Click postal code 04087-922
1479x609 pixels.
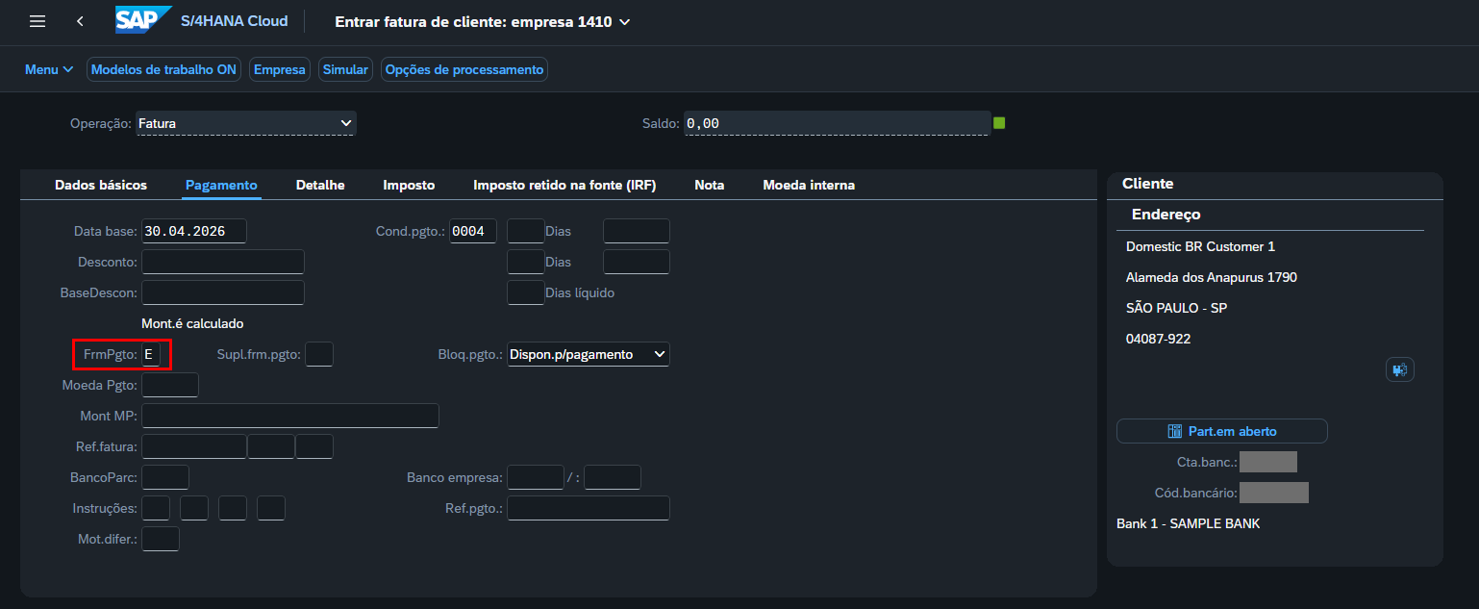(1161, 339)
